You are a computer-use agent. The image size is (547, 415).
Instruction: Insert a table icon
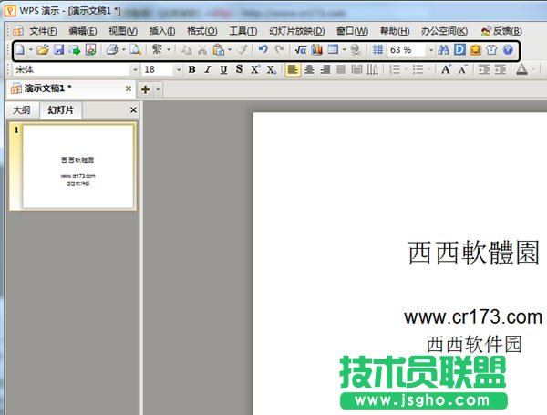click(333, 50)
